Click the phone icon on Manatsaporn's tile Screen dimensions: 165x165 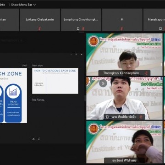click(160, 28)
